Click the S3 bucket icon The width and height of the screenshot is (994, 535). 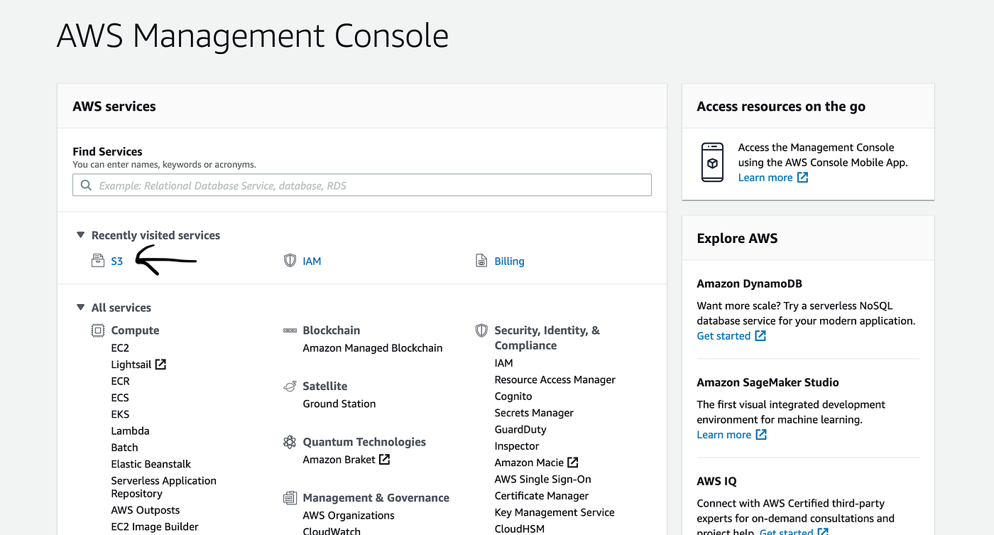tap(98, 261)
